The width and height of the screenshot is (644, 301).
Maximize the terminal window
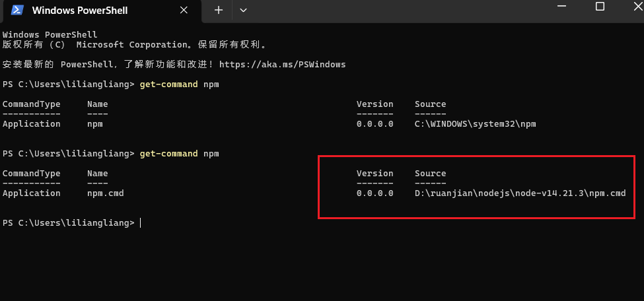pyautogui.click(x=600, y=6)
